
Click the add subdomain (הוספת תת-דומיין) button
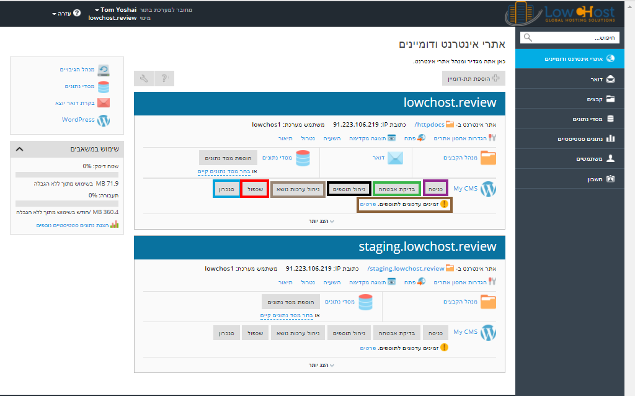(x=473, y=79)
